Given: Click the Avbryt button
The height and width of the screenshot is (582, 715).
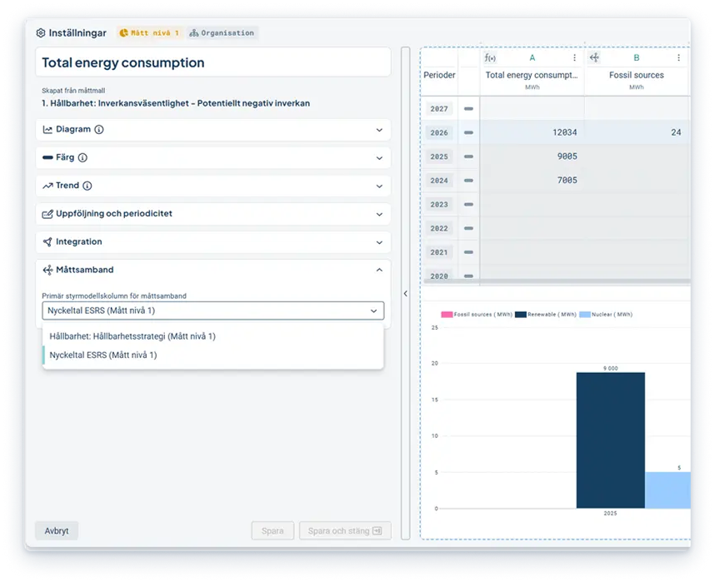Looking at the screenshot, I should (57, 531).
